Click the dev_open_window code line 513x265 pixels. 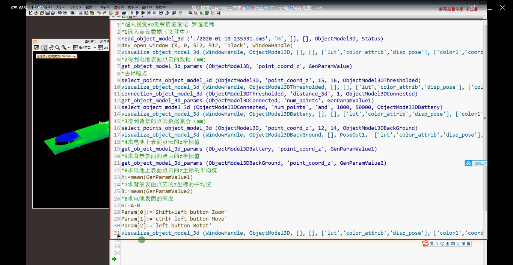tap(207, 45)
